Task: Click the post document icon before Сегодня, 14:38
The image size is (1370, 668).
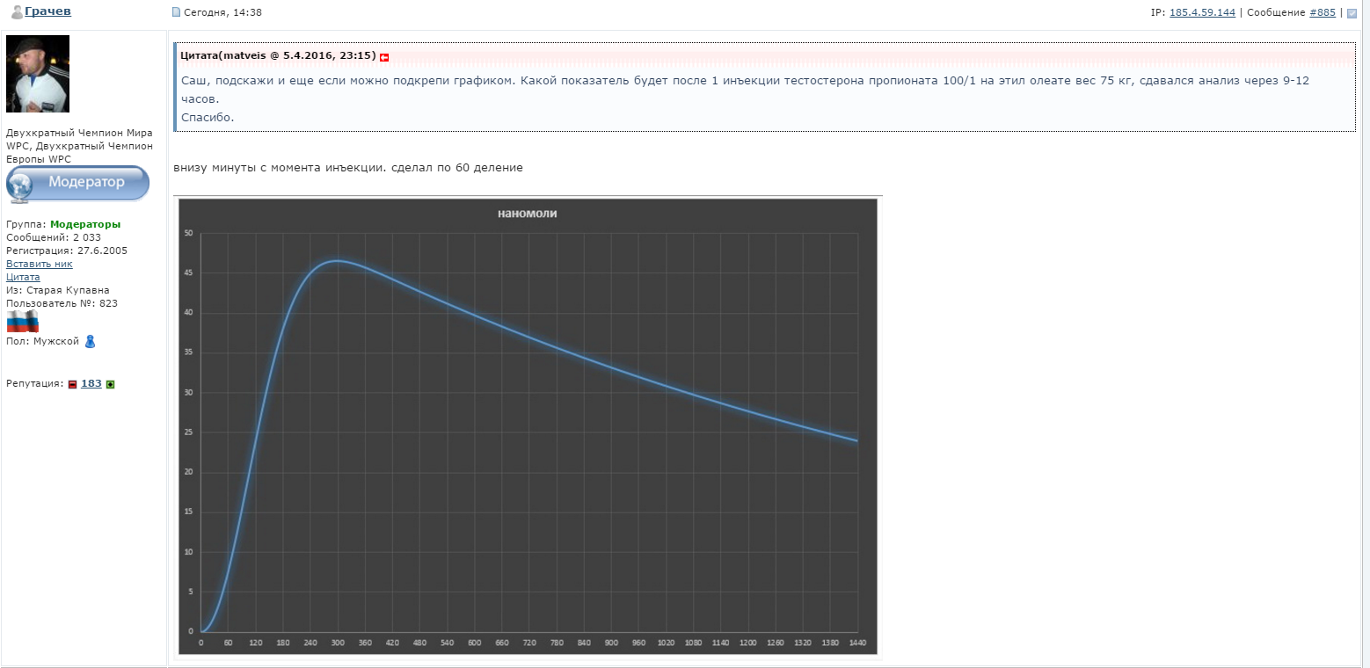Action: (176, 12)
